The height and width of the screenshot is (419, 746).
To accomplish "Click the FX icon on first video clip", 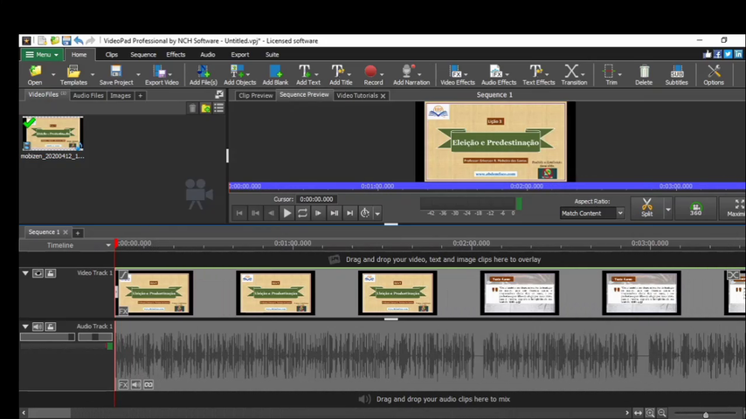I will (x=123, y=311).
